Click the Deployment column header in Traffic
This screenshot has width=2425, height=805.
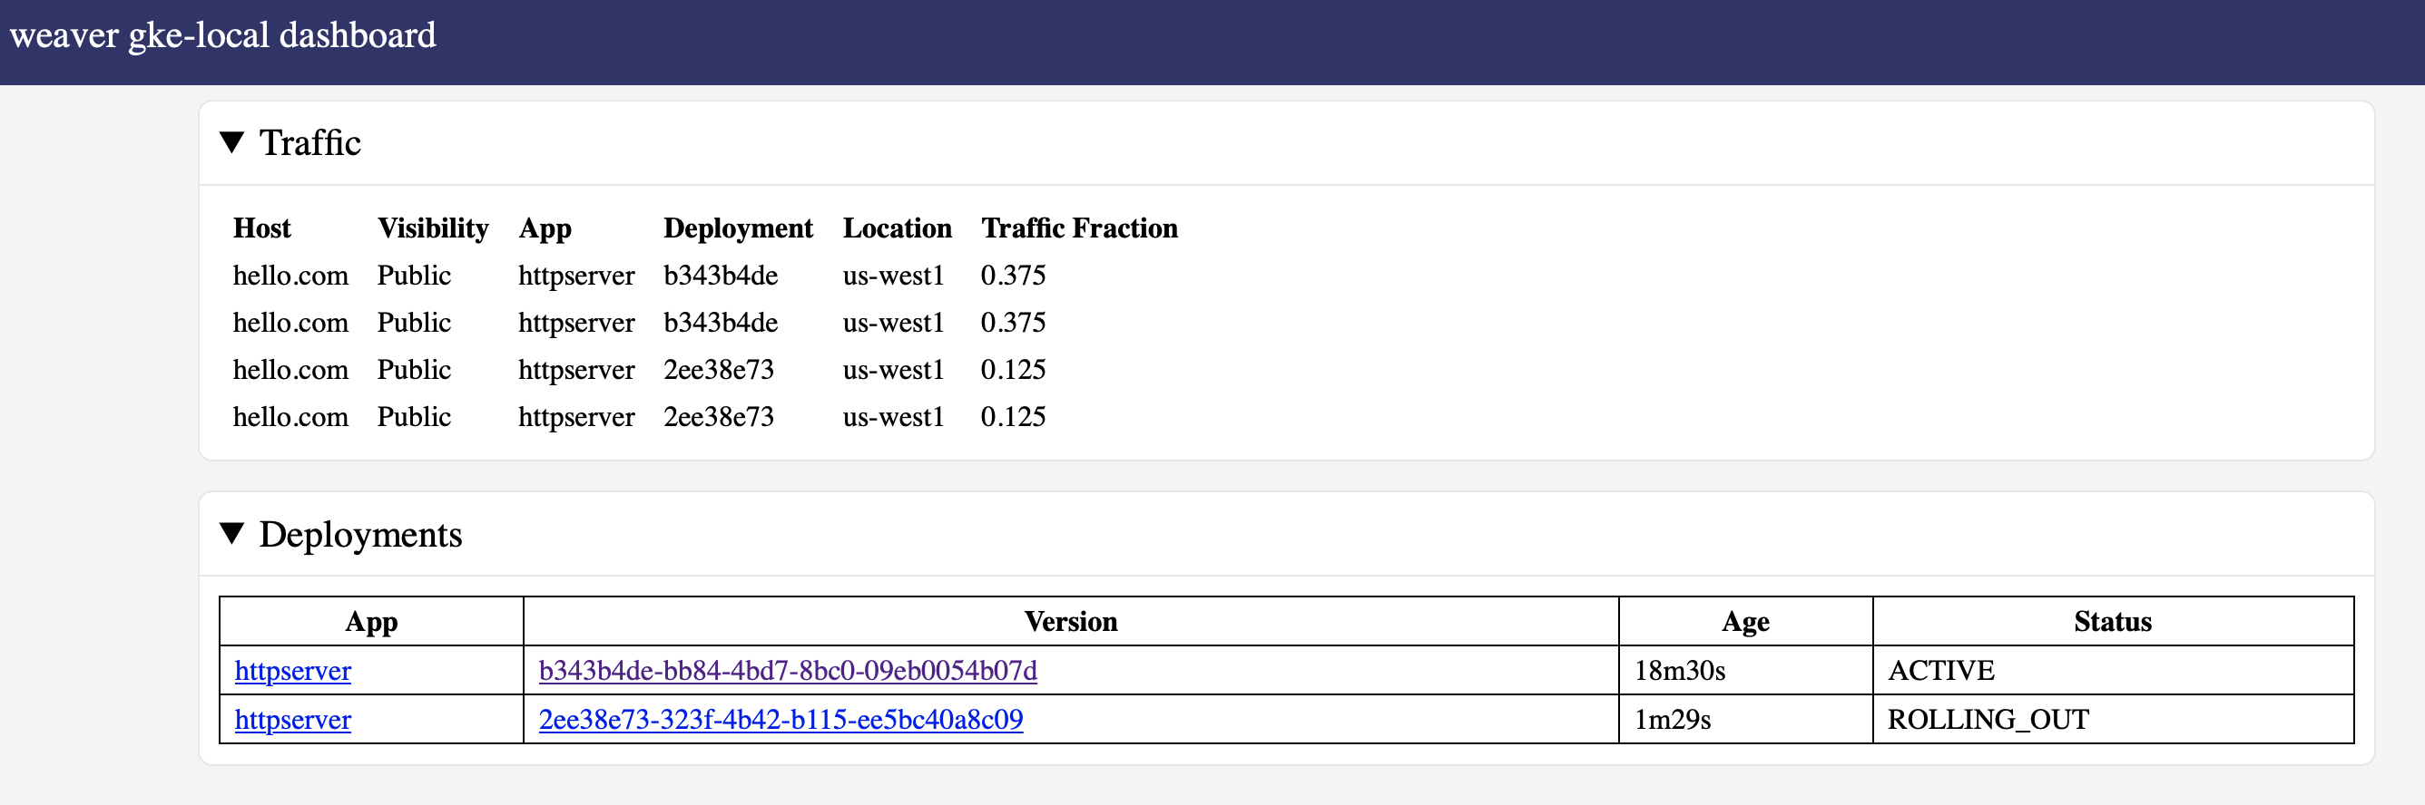738,228
